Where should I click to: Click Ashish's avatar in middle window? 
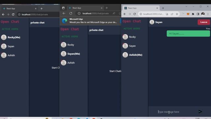click(64, 63)
